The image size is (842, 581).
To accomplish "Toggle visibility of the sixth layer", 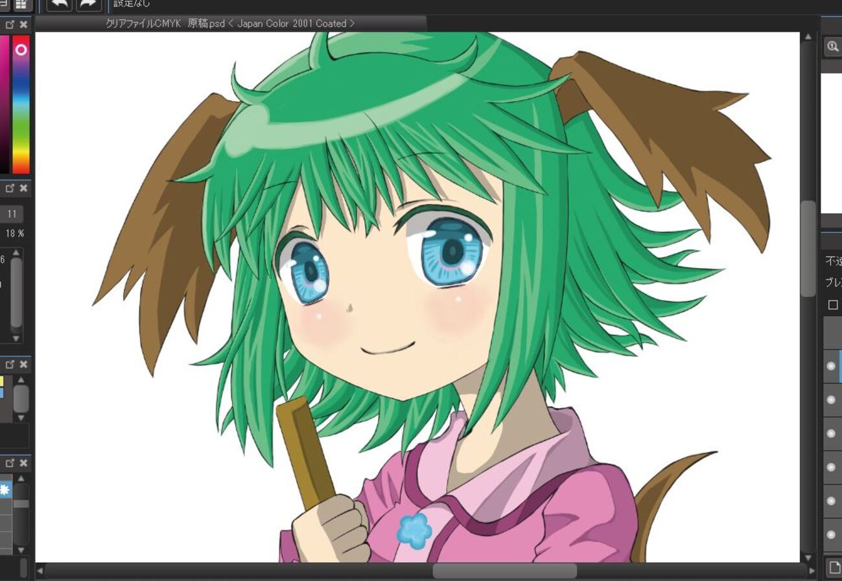I will click(x=832, y=534).
